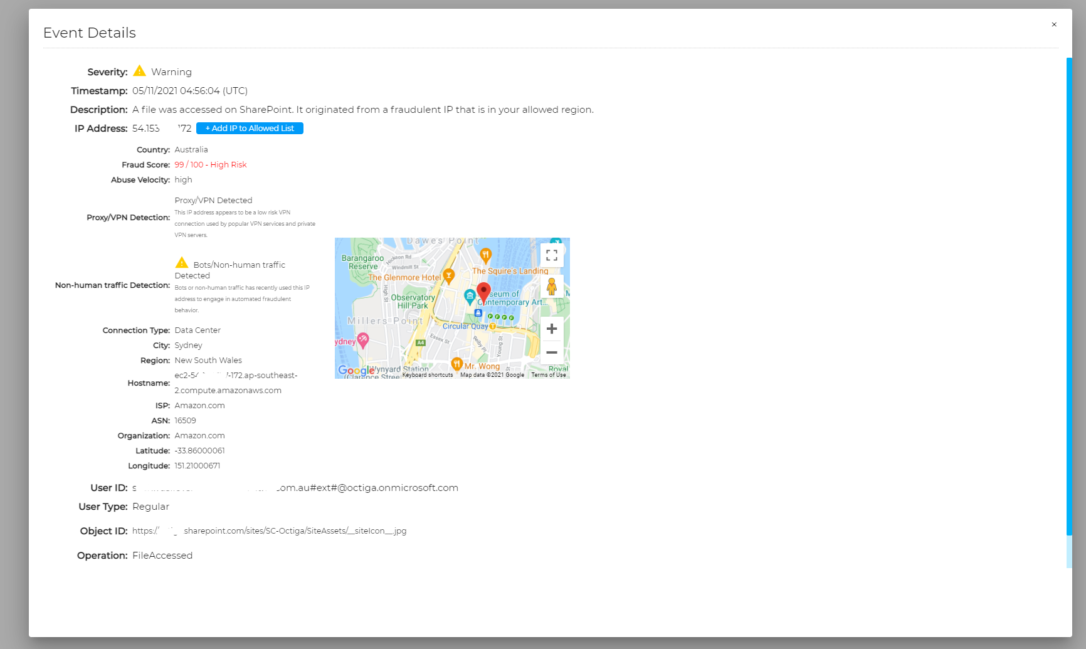
Task: Close the Event Details dialog
Action: pyautogui.click(x=1054, y=24)
